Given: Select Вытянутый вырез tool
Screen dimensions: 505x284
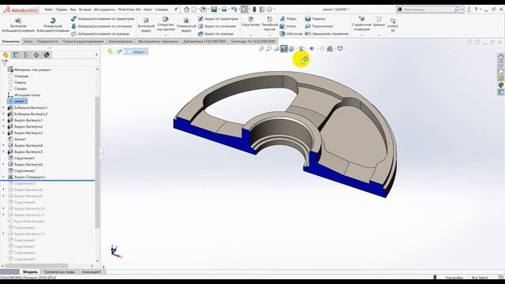Looking at the screenshot, I should (x=146, y=25).
